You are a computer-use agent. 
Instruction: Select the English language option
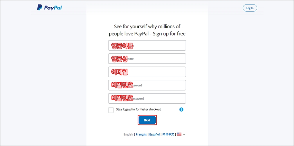click(x=128, y=134)
